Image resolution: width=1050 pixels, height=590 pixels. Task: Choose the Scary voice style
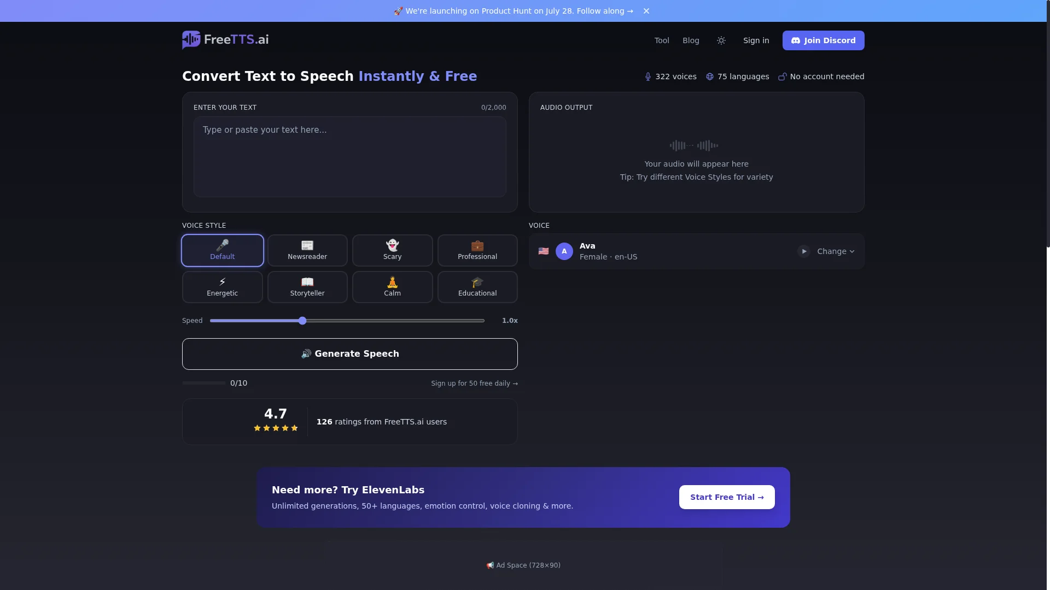[x=393, y=251]
